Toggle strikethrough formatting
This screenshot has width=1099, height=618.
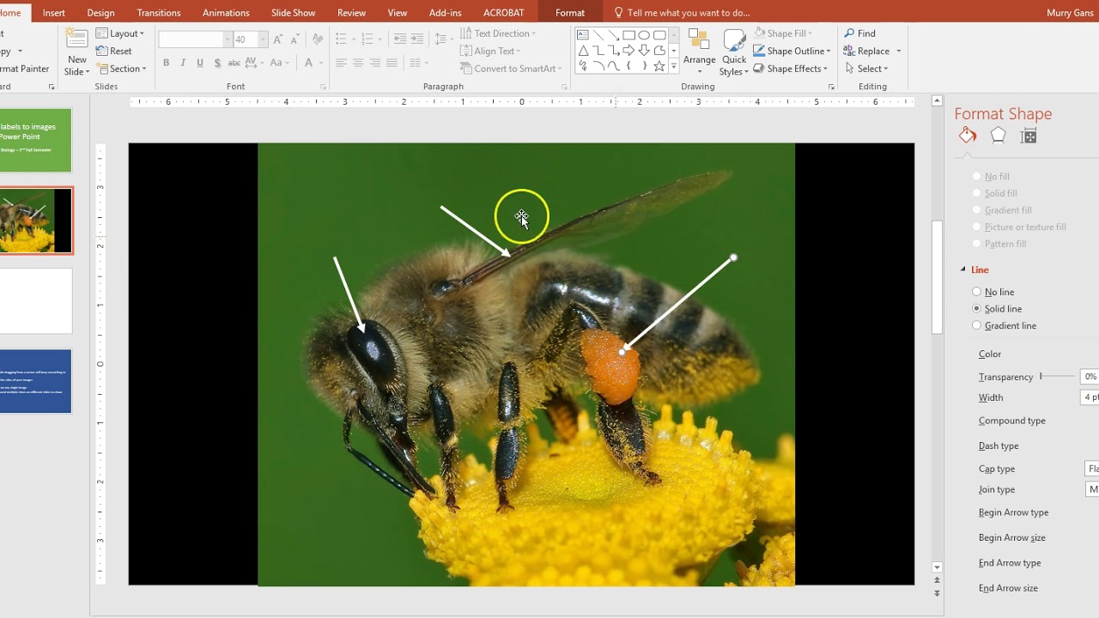(234, 63)
